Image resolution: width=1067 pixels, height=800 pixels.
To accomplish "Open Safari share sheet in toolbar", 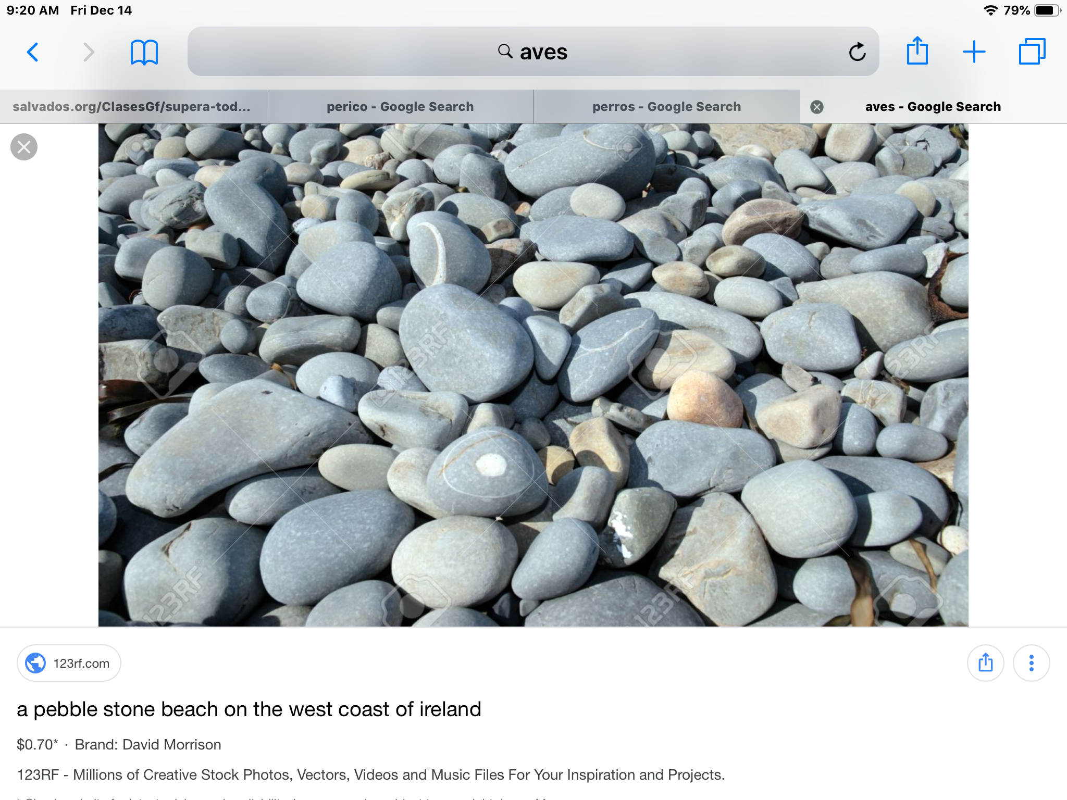I will tap(917, 51).
